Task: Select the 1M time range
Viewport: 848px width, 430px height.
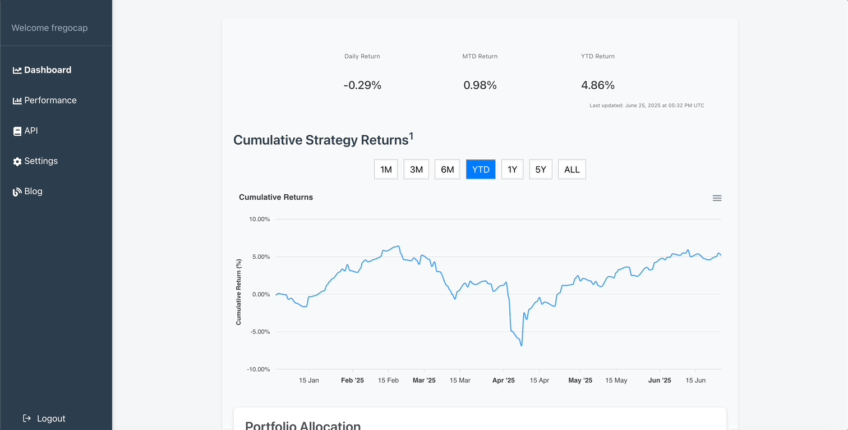Action: click(386, 170)
